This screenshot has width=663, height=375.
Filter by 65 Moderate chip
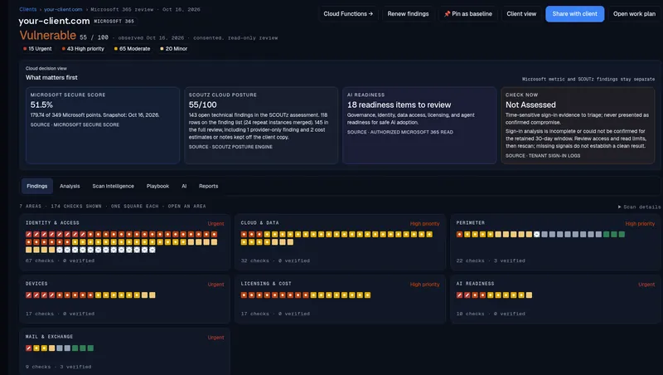click(133, 49)
